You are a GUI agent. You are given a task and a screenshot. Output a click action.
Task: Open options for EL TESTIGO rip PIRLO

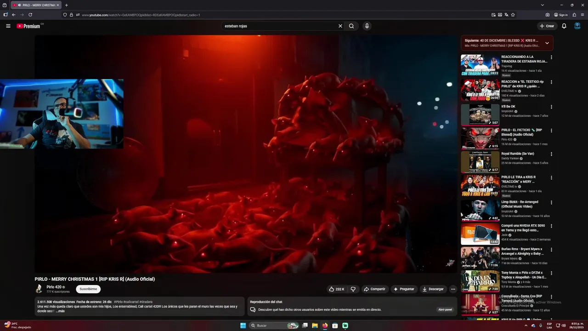click(x=551, y=82)
